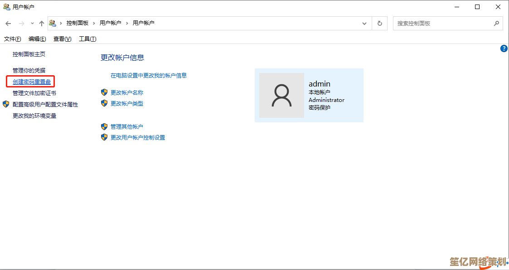Click the 创建密码重置盘 link

[x=32, y=82]
